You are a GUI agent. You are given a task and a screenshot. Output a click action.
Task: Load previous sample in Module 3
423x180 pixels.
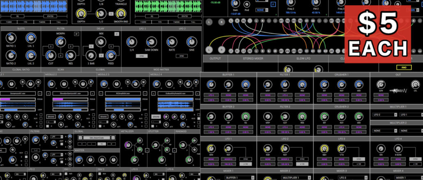point(101,93)
